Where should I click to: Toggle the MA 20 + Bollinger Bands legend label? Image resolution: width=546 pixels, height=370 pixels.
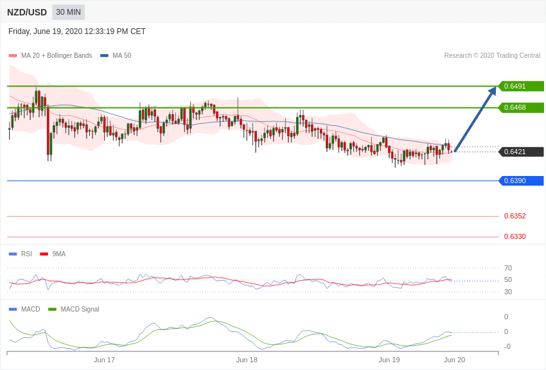(57, 55)
